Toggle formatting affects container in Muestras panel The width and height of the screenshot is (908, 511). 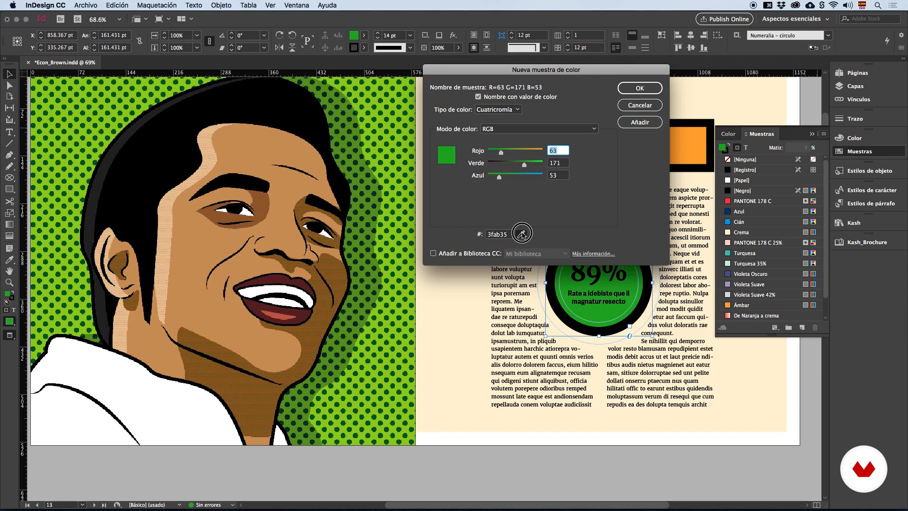(737, 148)
